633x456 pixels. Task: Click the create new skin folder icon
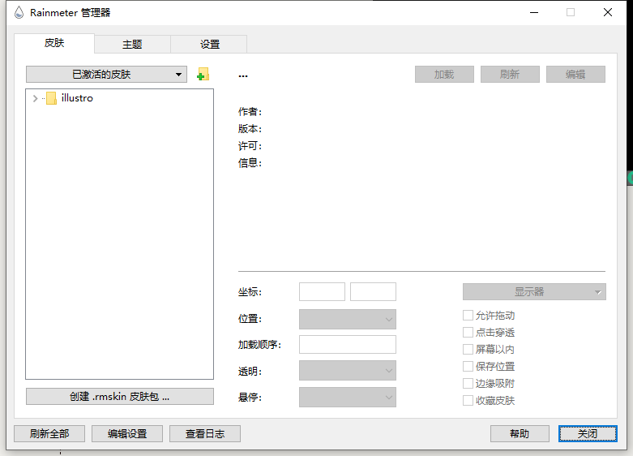click(x=203, y=75)
